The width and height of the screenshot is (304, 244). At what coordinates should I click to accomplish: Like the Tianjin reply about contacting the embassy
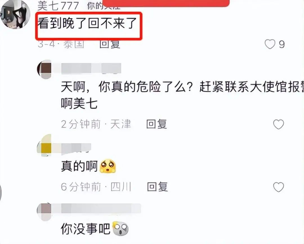coord(278,124)
